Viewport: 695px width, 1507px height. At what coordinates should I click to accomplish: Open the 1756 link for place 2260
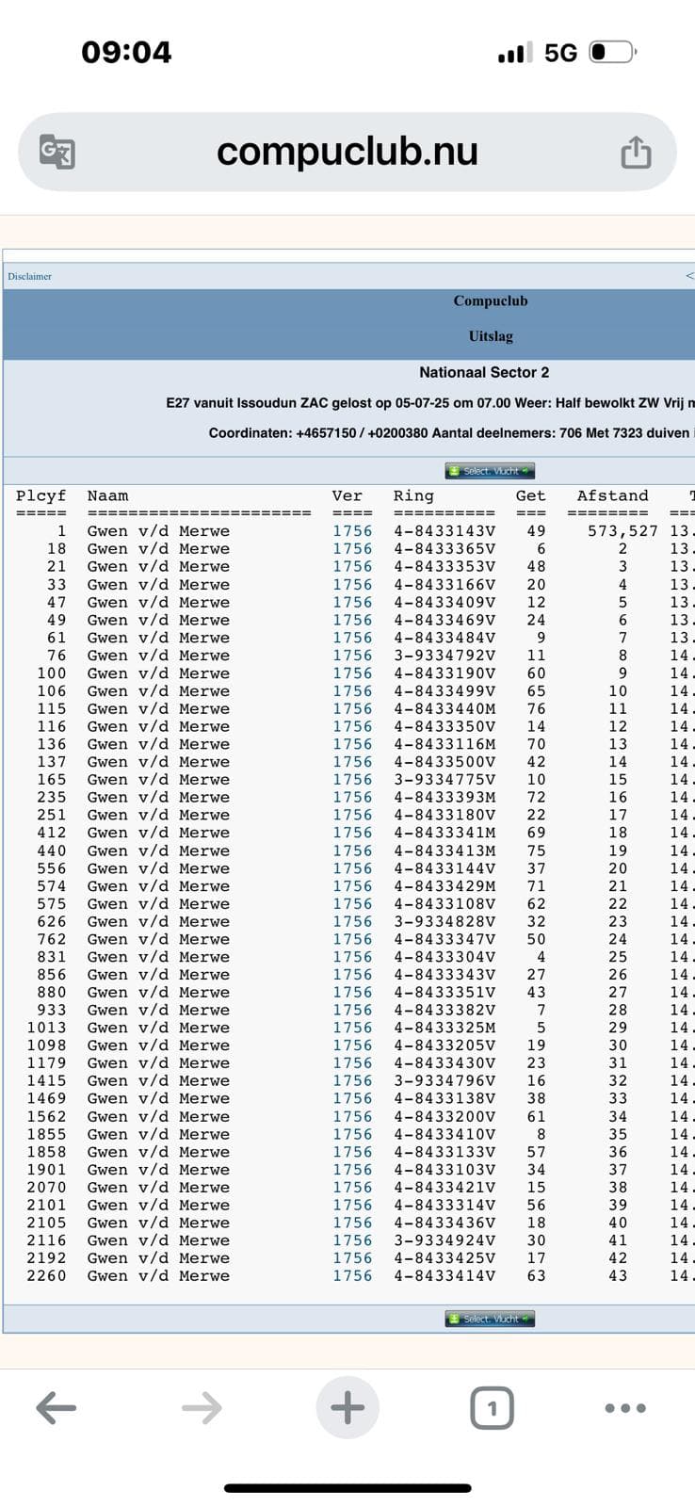point(352,1276)
